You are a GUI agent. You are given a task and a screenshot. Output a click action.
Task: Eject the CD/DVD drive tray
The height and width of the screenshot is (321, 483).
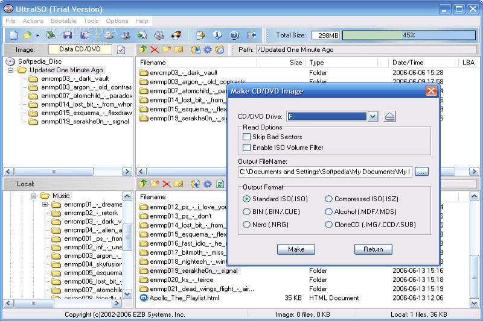(389, 116)
